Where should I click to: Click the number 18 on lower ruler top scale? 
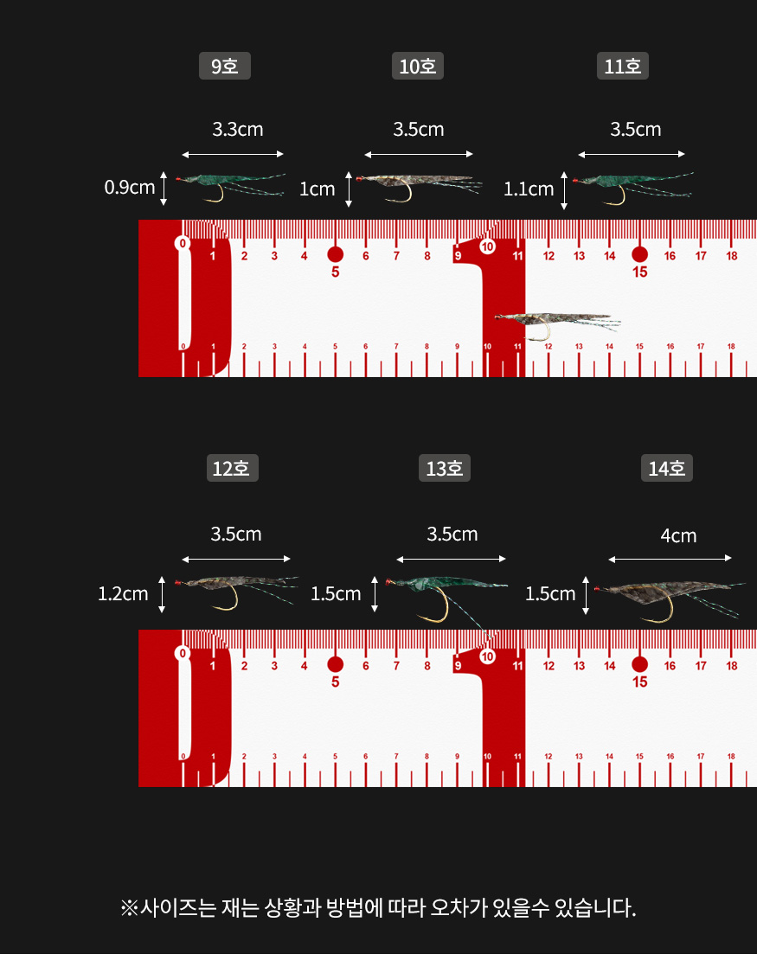tap(731, 666)
